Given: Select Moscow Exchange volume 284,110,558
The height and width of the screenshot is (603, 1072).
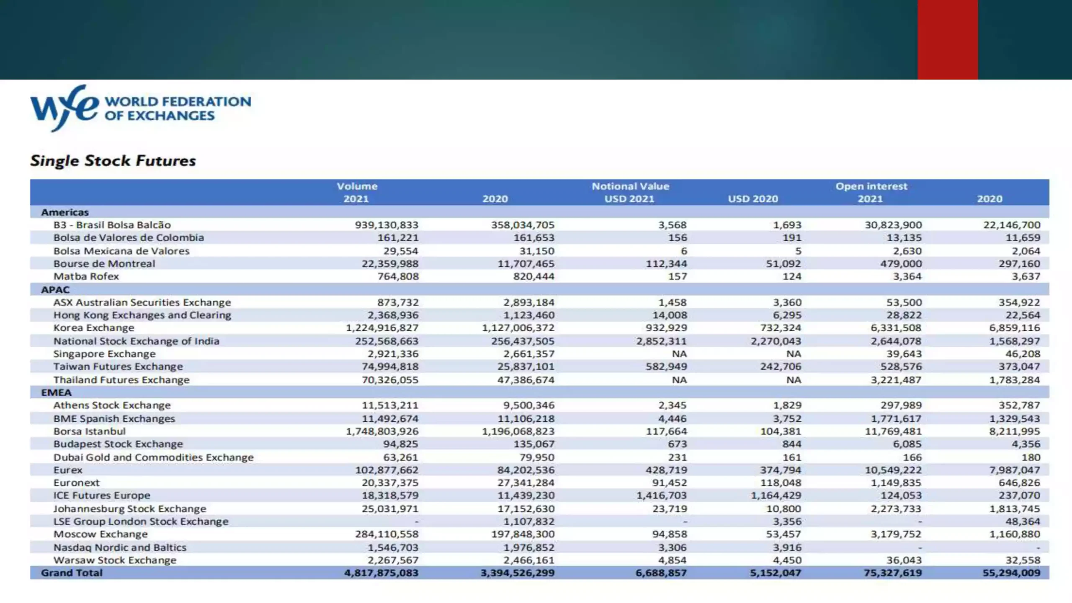Looking at the screenshot, I should click(x=387, y=534).
